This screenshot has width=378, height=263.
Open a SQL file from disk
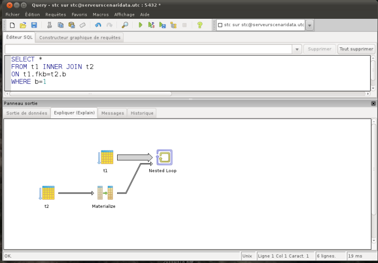point(23,25)
